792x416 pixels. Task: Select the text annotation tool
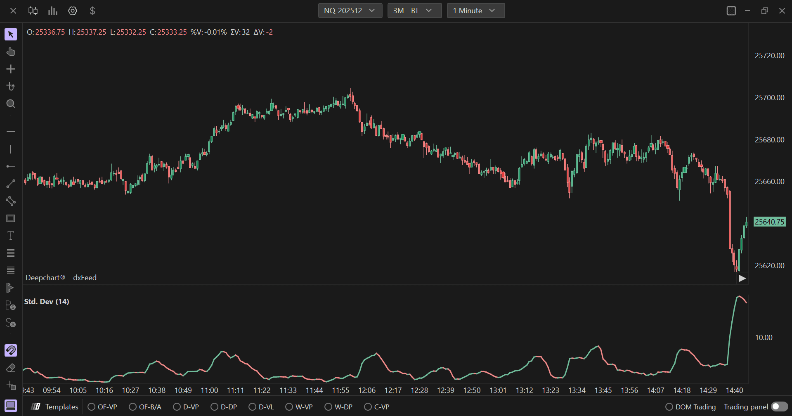tap(11, 236)
